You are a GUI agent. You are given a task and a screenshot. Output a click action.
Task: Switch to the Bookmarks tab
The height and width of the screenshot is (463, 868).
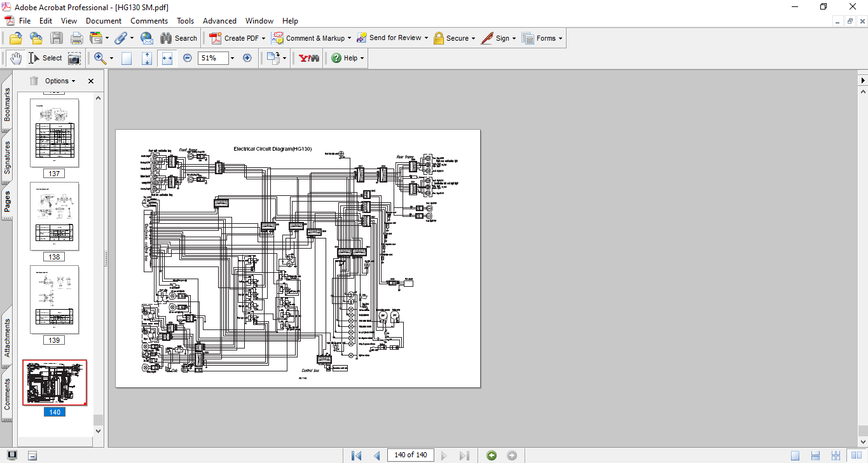[7, 104]
